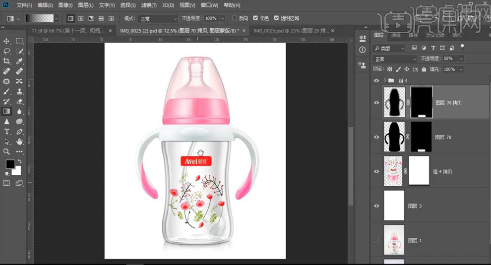Open the gradient preset picker arrow
491x265 pixels.
(56, 18)
